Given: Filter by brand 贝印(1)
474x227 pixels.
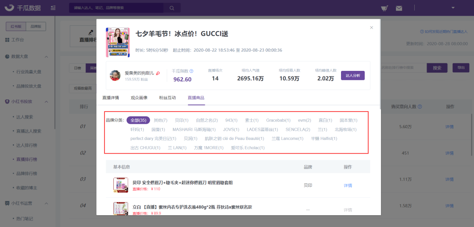Looking at the screenshot, I should click(182, 120).
